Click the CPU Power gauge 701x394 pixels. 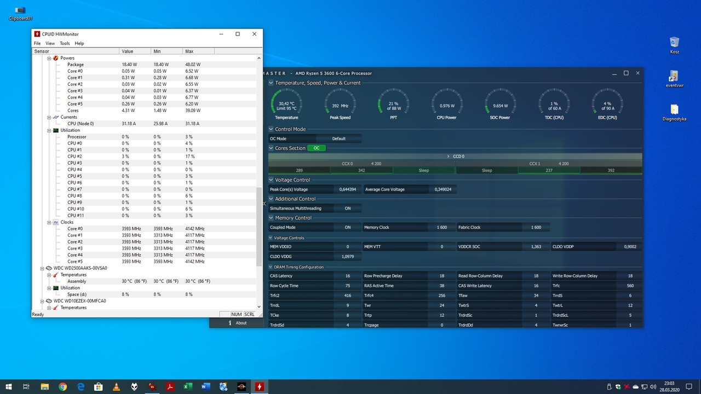[447, 104]
